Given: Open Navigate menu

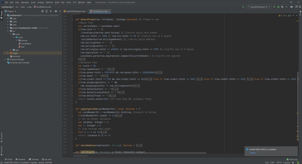Looking at the screenshot, I should [25, 2].
